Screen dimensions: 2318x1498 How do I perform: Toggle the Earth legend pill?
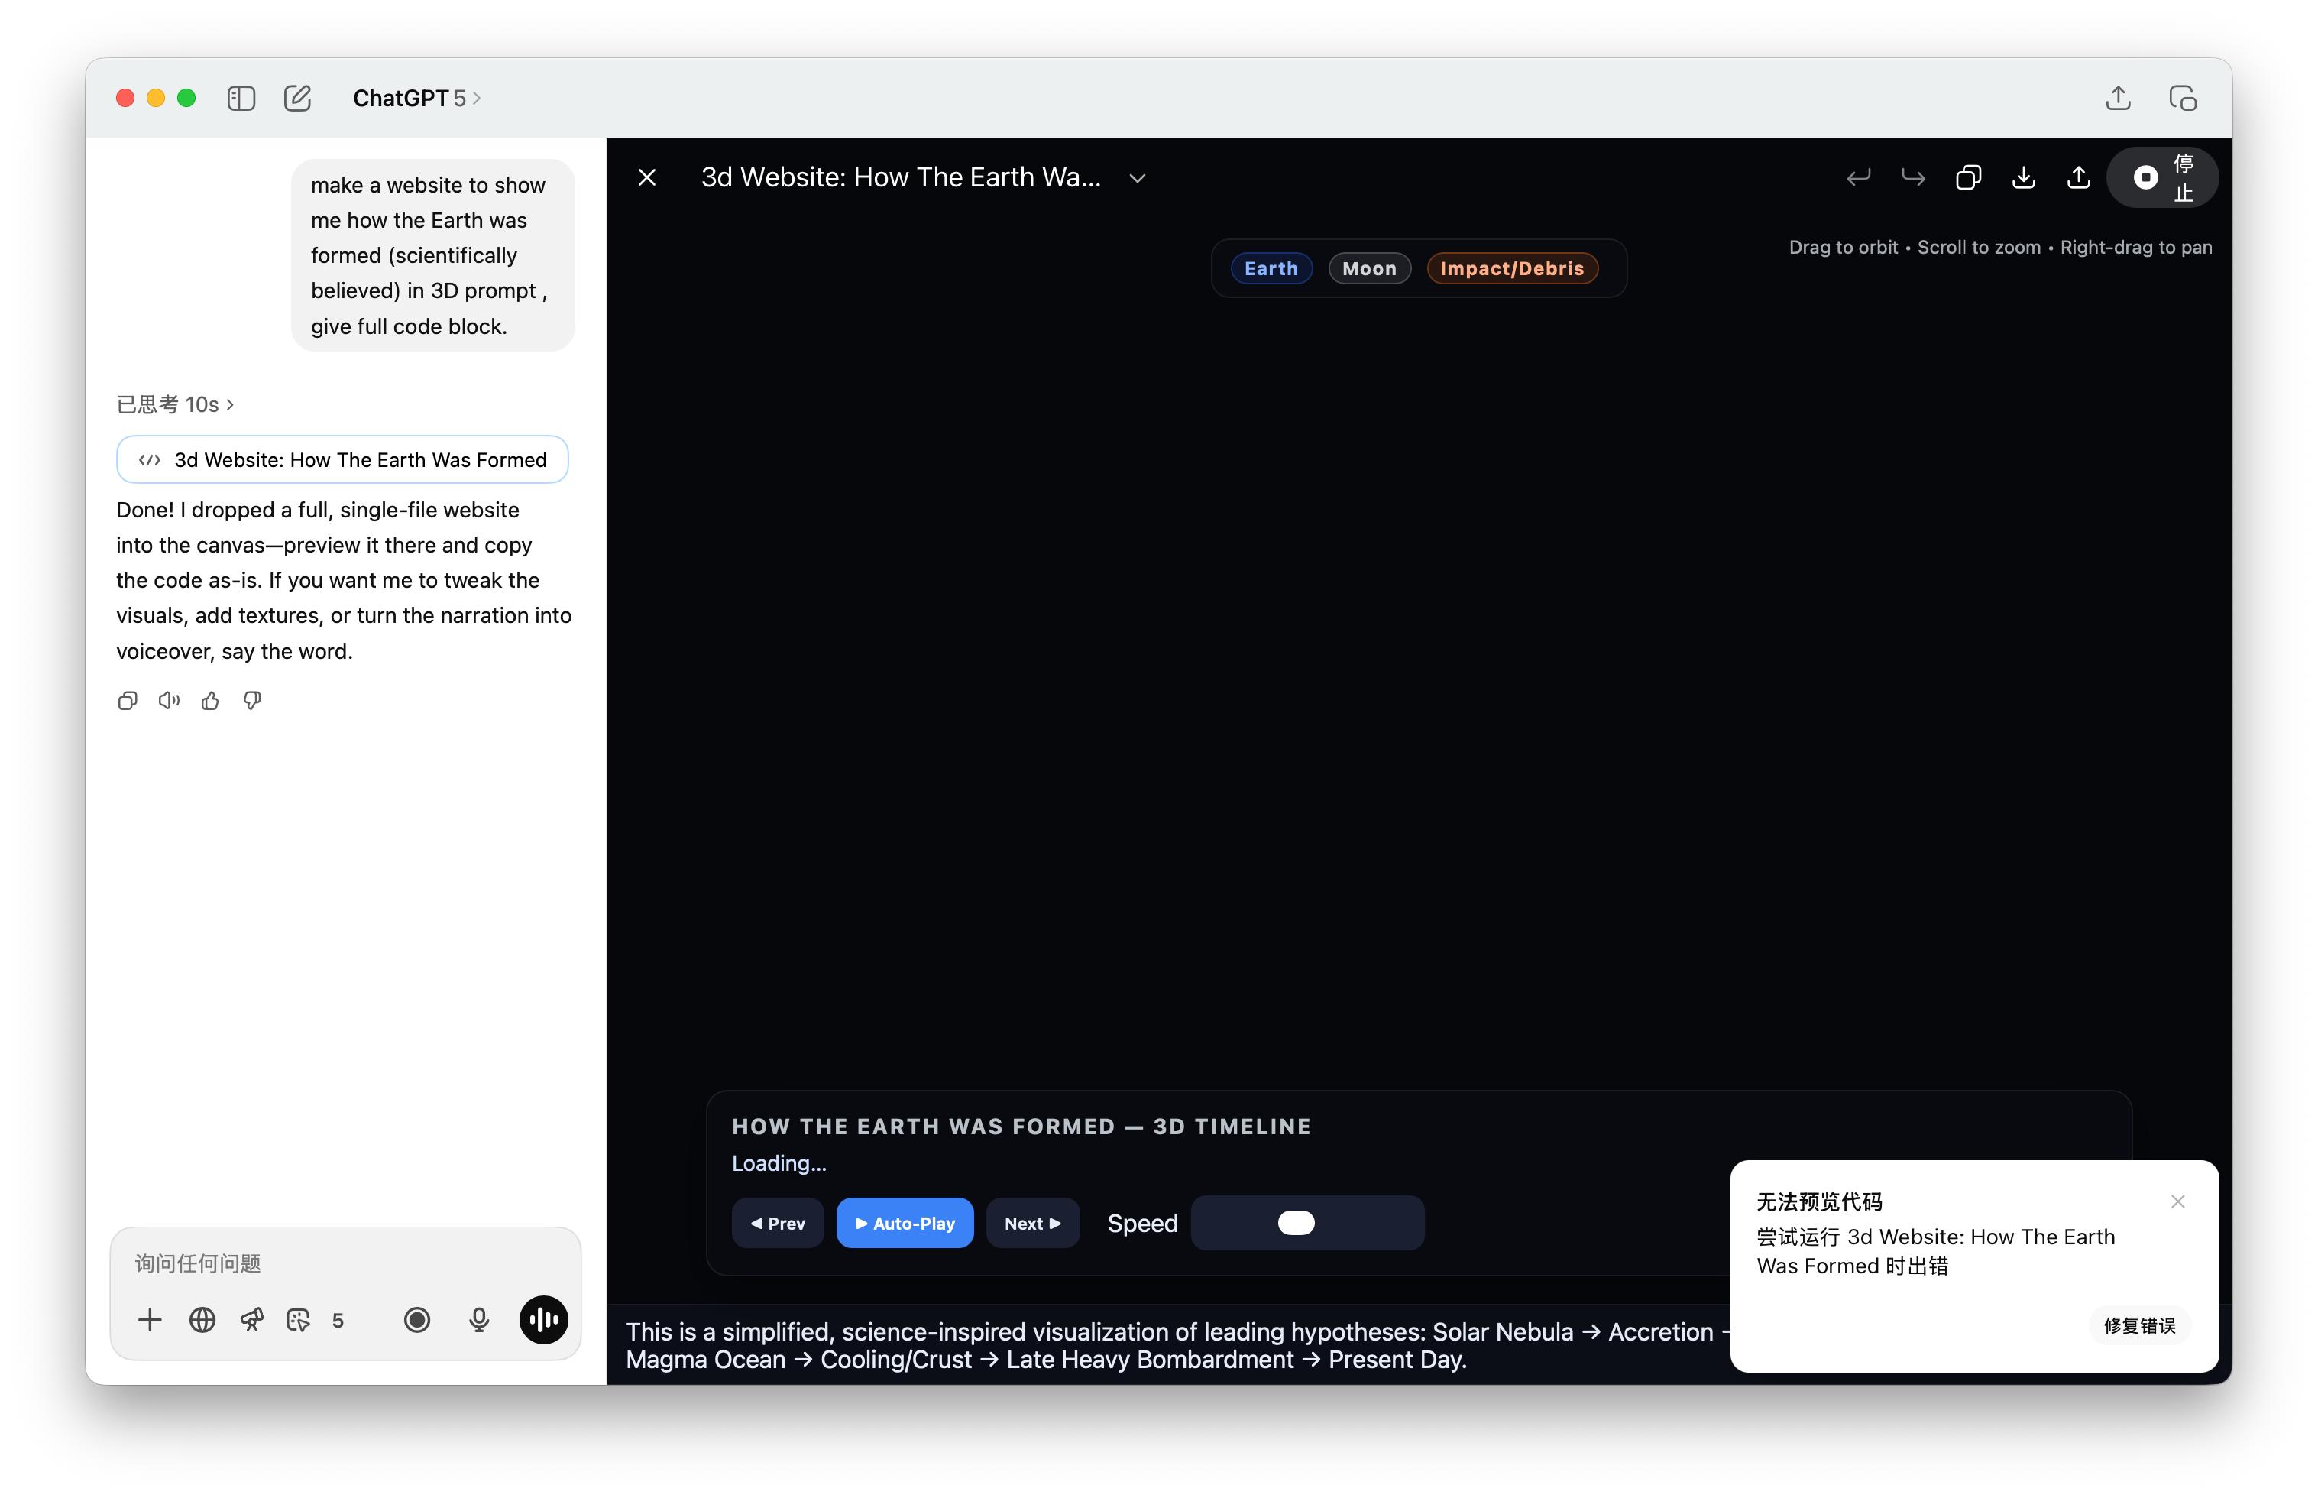1271,268
